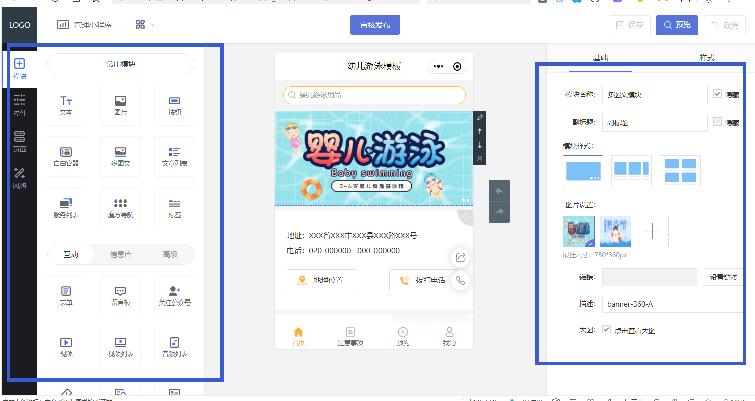Switch to the 高级 module tab
The height and width of the screenshot is (401, 755).
coord(171,254)
